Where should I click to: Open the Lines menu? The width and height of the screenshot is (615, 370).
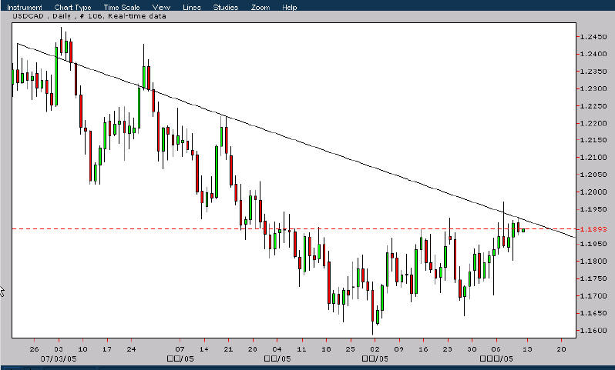coord(192,7)
